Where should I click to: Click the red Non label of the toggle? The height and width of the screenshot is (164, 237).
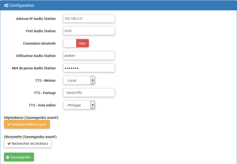coord(82,43)
